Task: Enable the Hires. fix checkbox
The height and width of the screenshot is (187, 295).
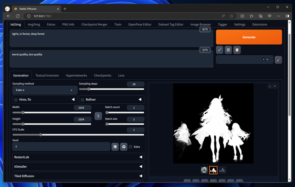Action: [16, 100]
